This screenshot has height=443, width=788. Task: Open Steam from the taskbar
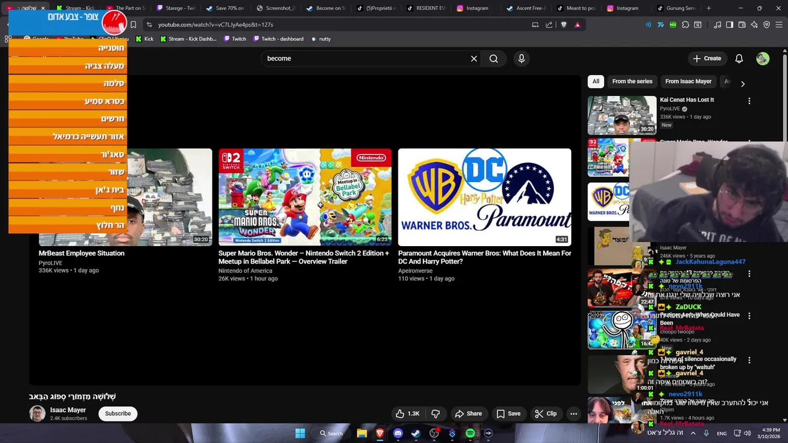416,433
